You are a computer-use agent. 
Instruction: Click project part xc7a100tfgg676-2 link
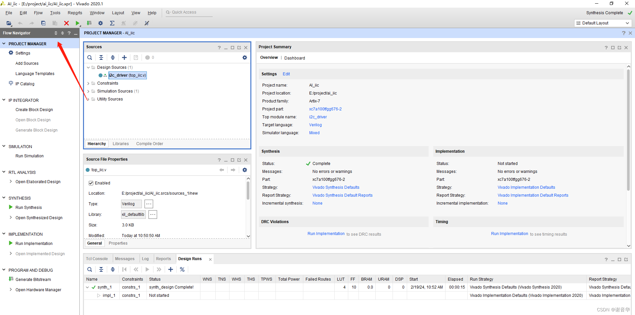click(x=325, y=109)
